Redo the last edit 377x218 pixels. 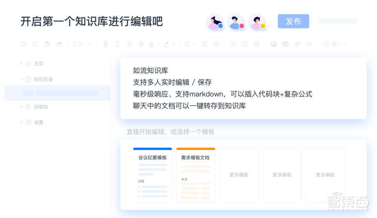coord(35,44)
